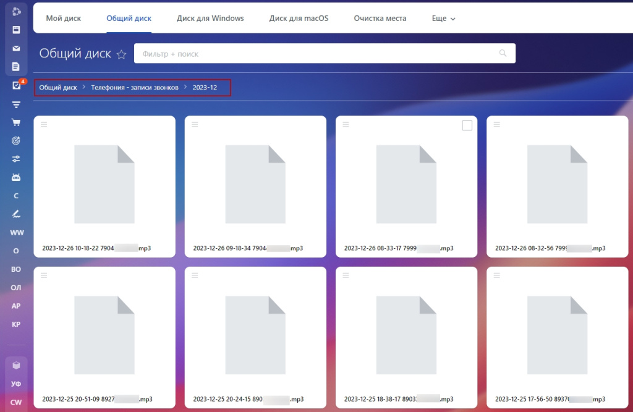The image size is (633, 412).
Task: Click Общий диск breadcrumb link
Action: coord(58,88)
